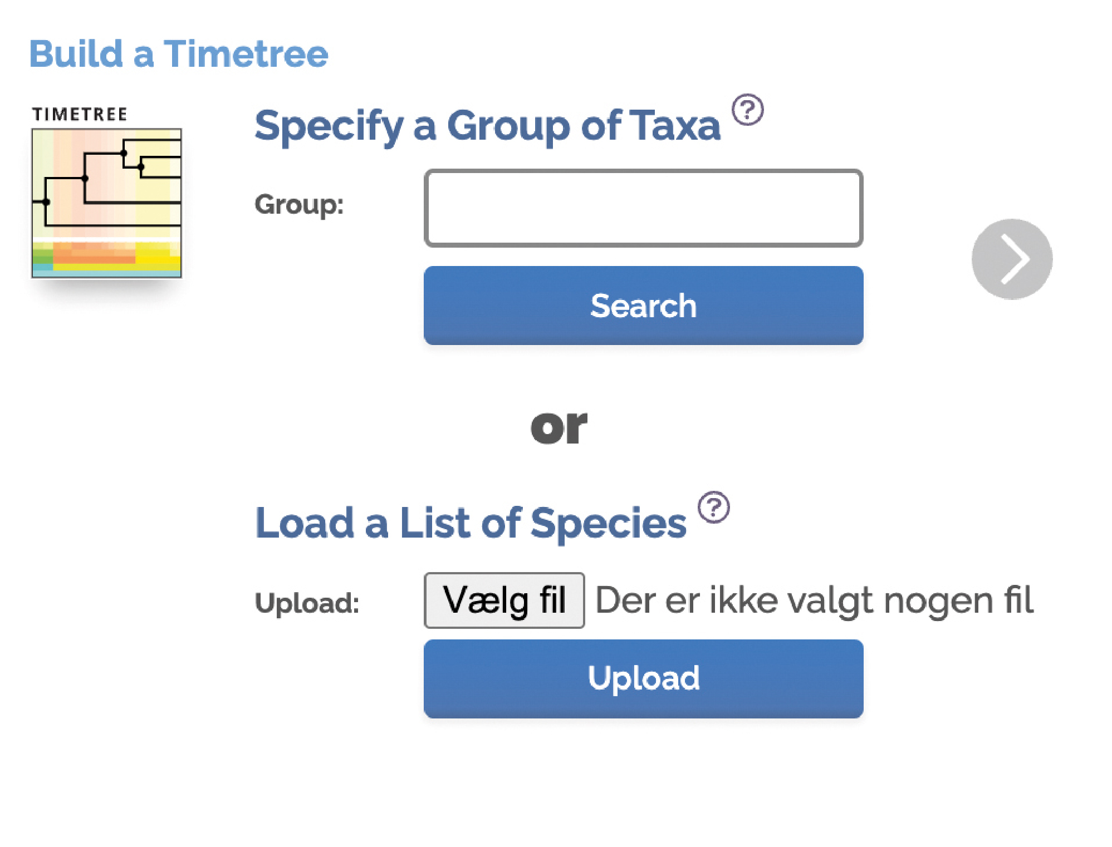
Task: Click the Vælg fil file chooser button
Action: (x=504, y=600)
